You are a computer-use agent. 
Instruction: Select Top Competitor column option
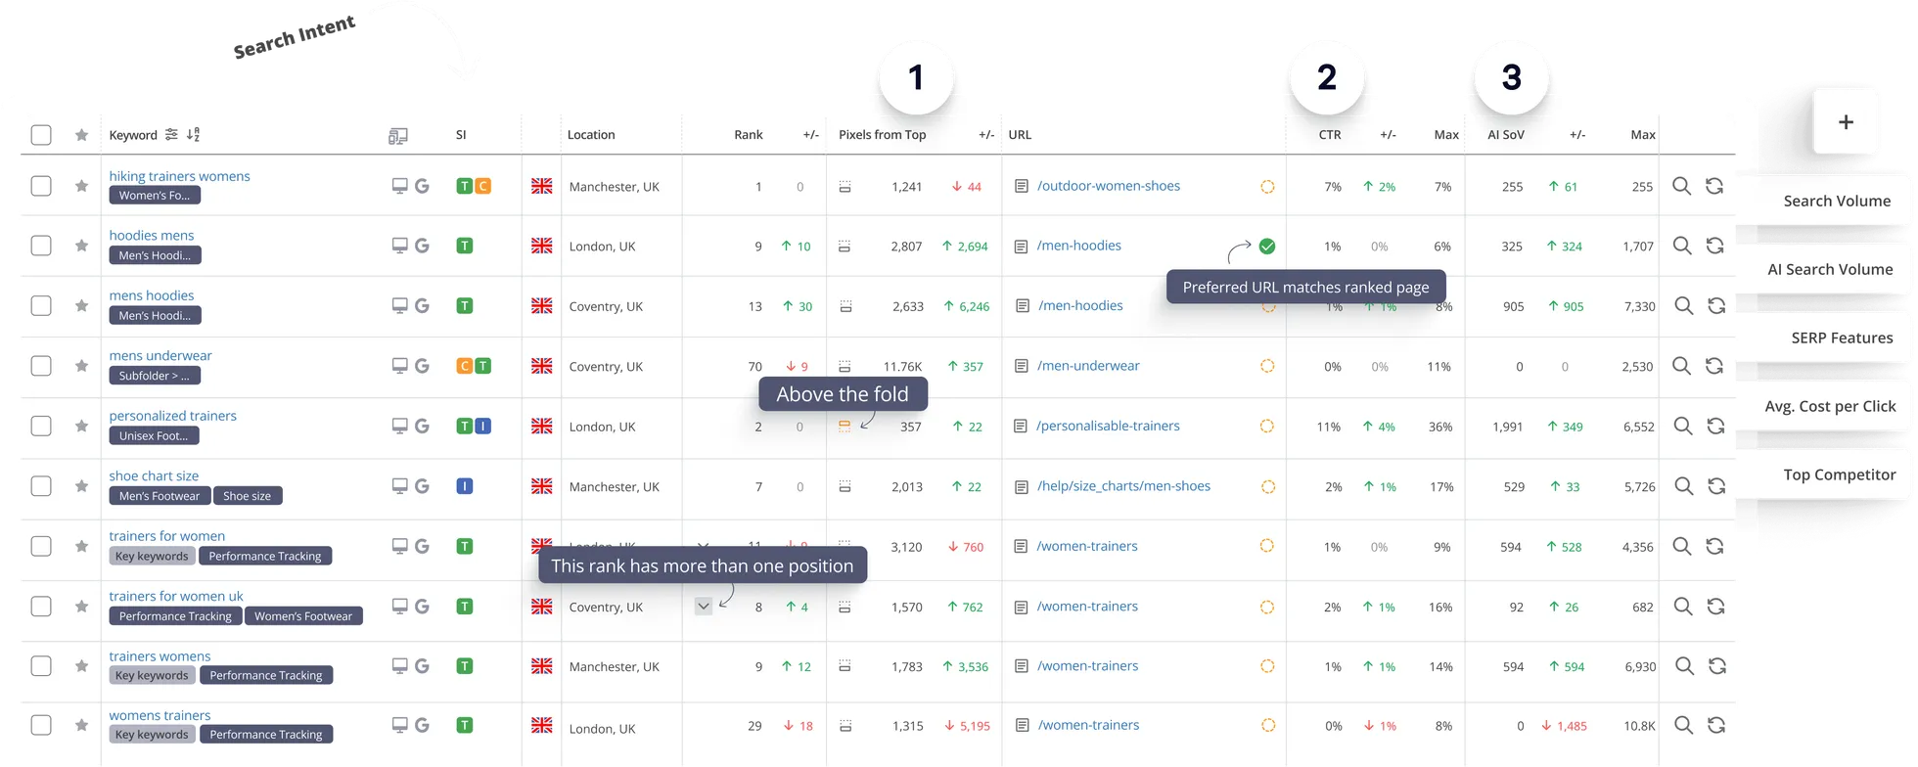[1839, 474]
